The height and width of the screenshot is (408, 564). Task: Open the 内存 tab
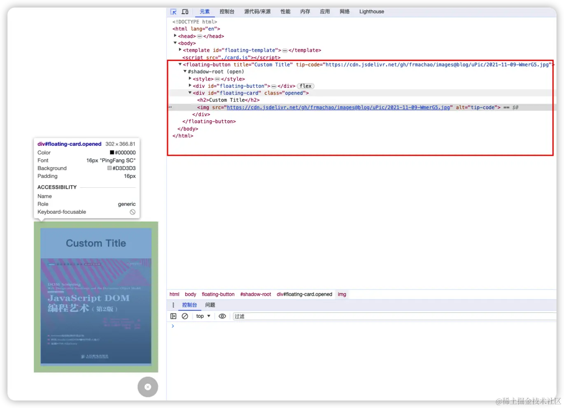305,12
